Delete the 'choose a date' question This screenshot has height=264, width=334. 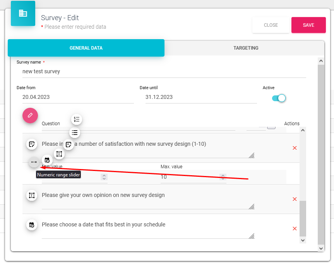click(x=295, y=229)
